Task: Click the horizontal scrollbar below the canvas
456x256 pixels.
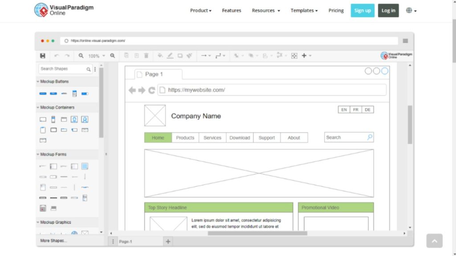Action: 257,233
